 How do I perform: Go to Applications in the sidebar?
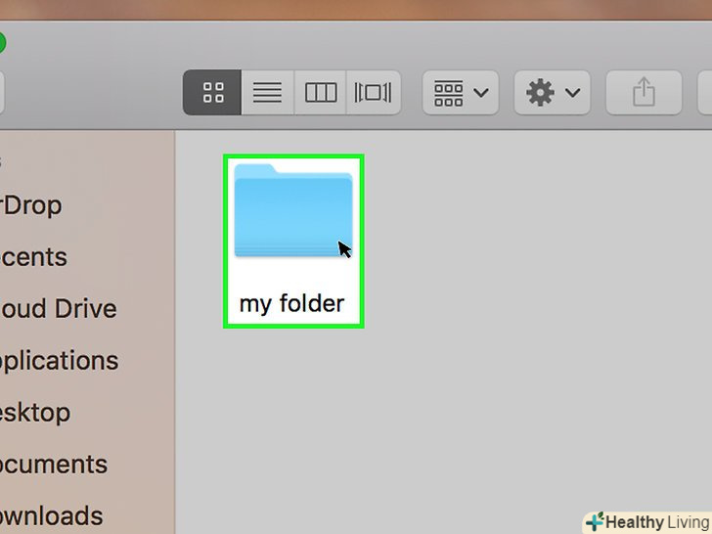coord(59,361)
